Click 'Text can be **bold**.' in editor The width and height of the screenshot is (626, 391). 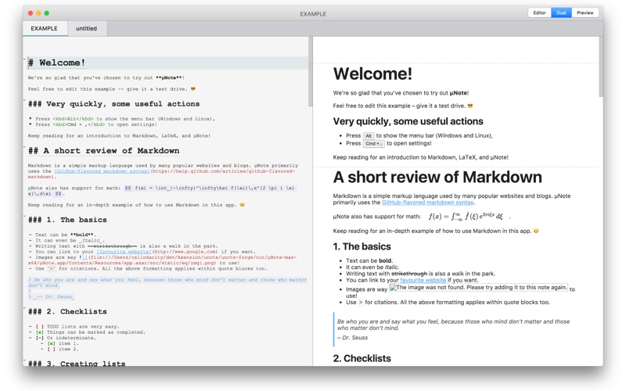(x=66, y=235)
